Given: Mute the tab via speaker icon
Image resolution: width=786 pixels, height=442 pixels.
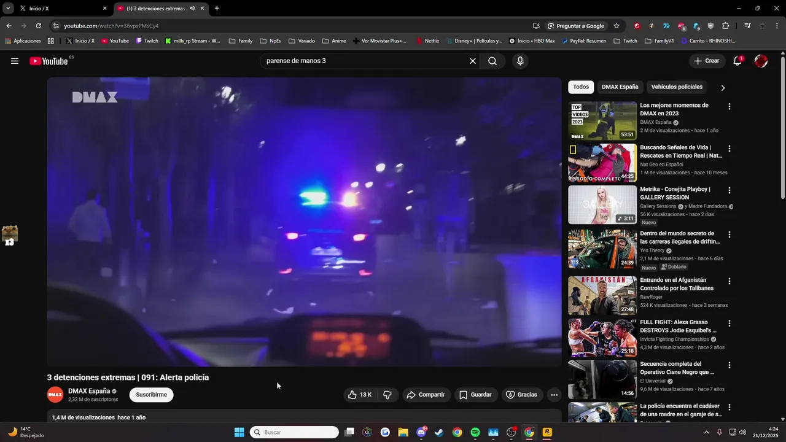Looking at the screenshot, I should pos(192,9).
